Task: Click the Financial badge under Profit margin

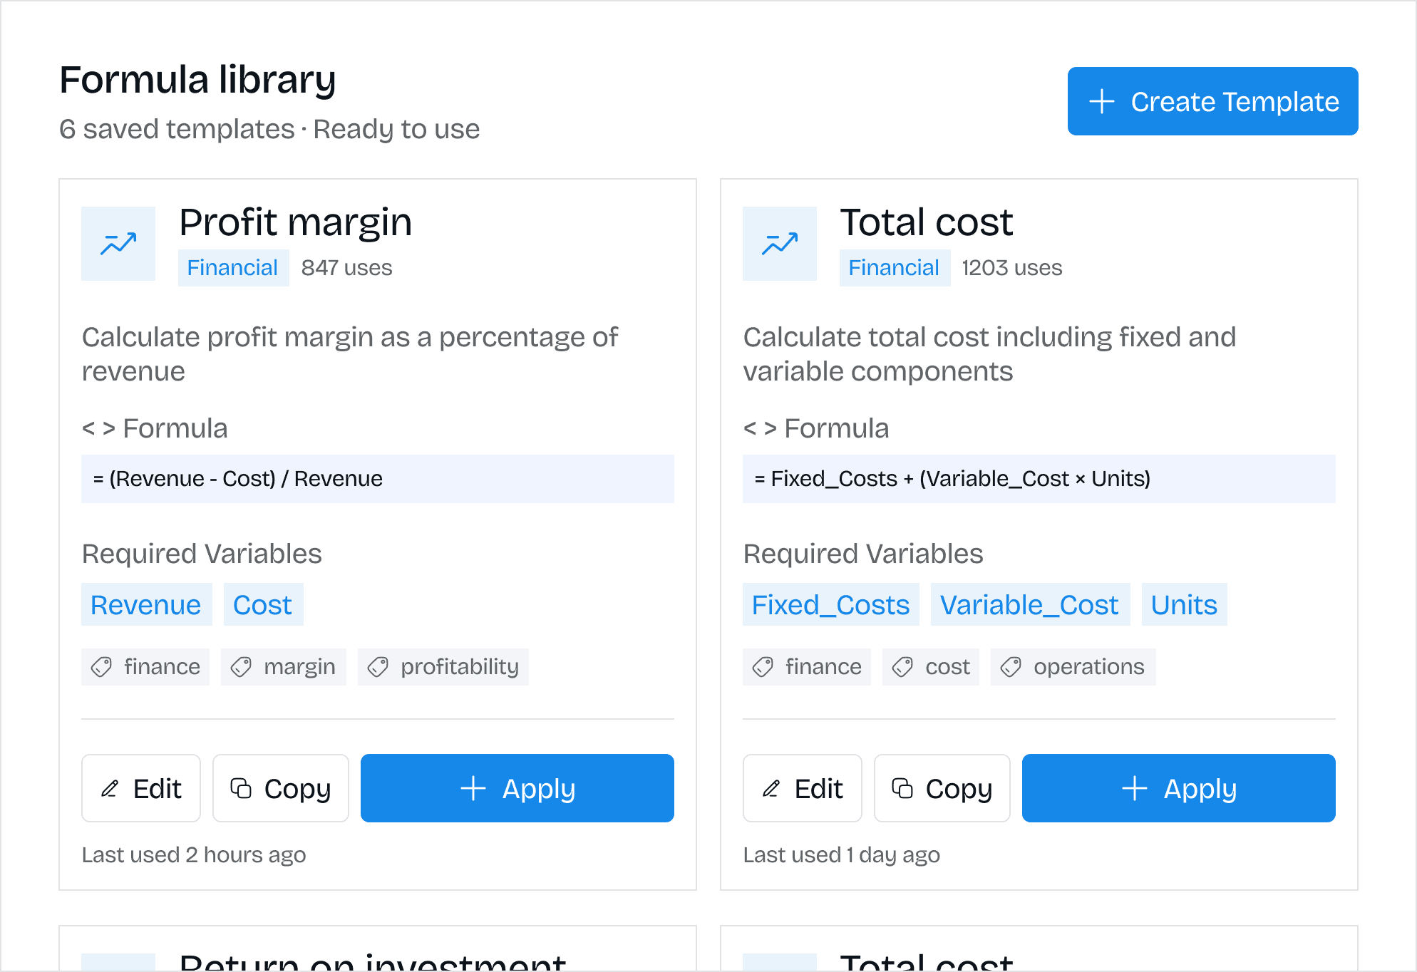Action: [233, 268]
